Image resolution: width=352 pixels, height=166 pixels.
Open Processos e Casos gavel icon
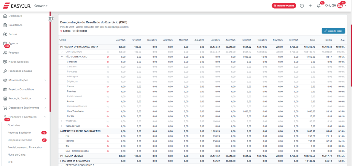(5, 71)
